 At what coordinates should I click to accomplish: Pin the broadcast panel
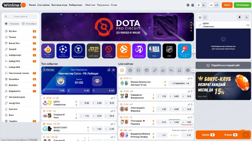[x=240, y=17]
